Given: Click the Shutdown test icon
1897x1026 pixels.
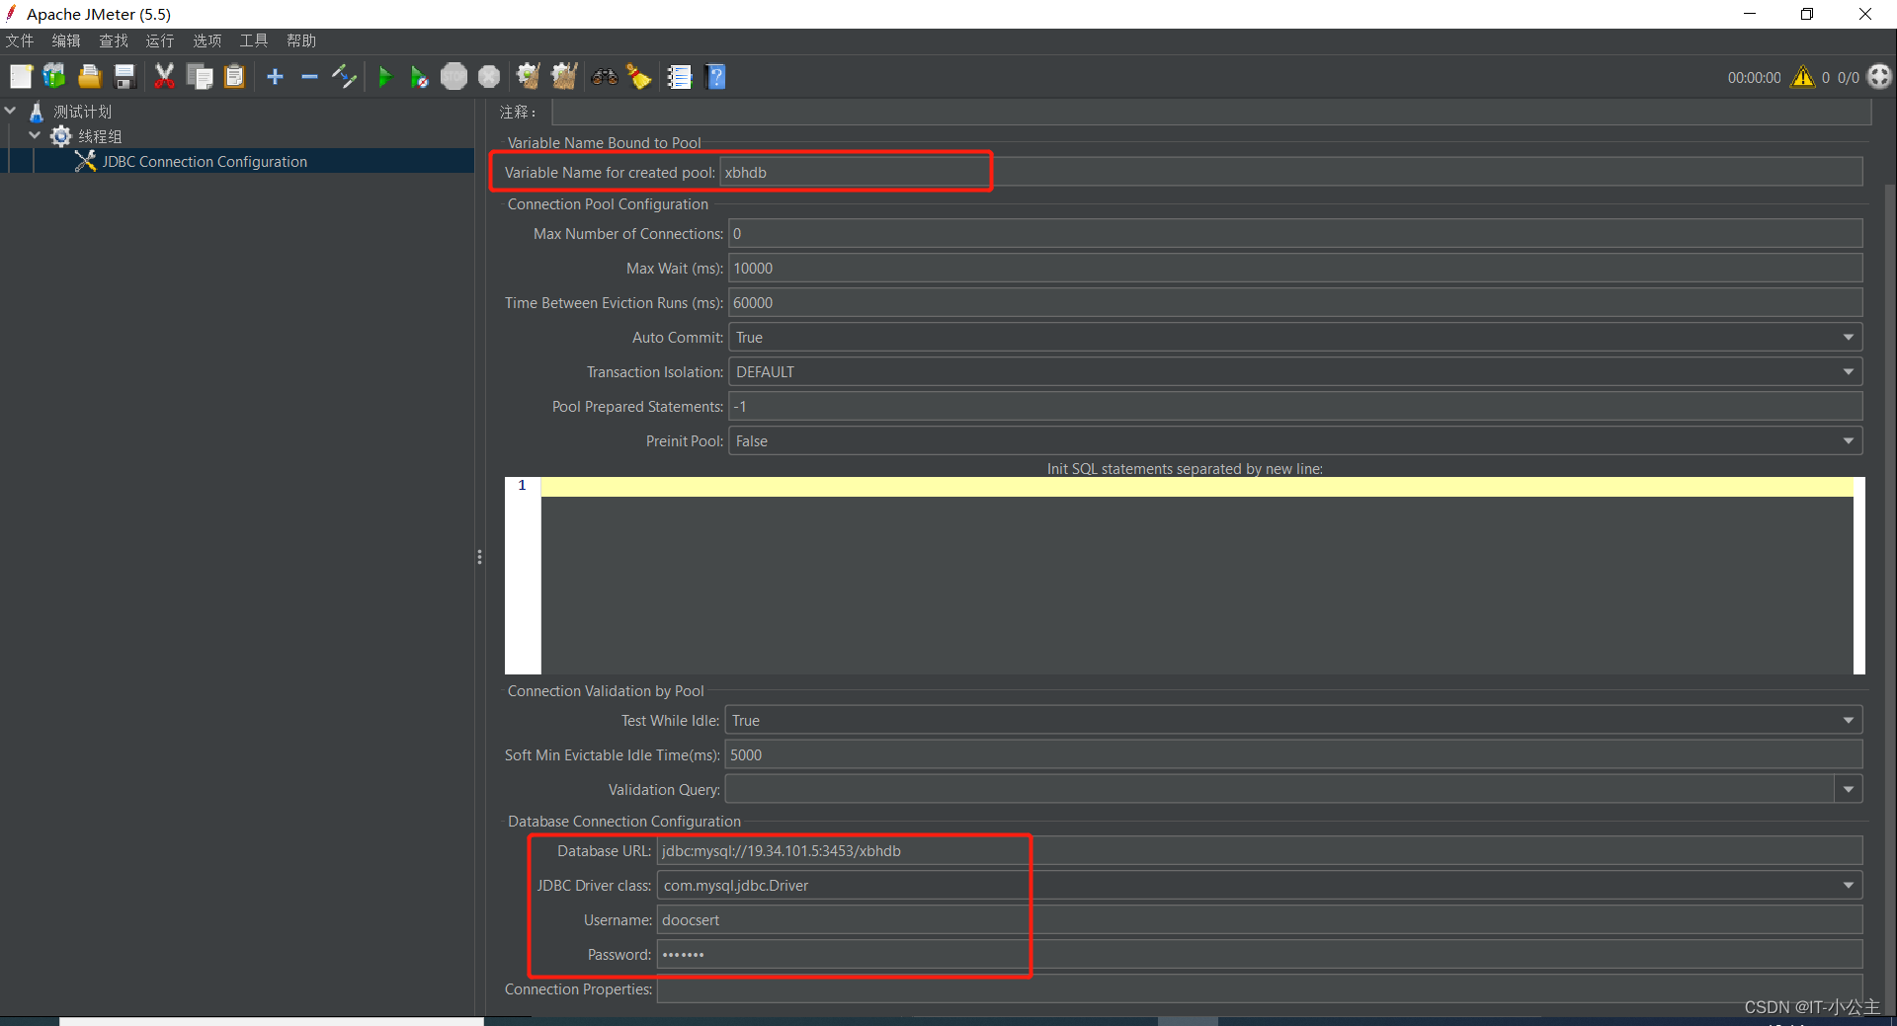Looking at the screenshot, I should click(489, 76).
